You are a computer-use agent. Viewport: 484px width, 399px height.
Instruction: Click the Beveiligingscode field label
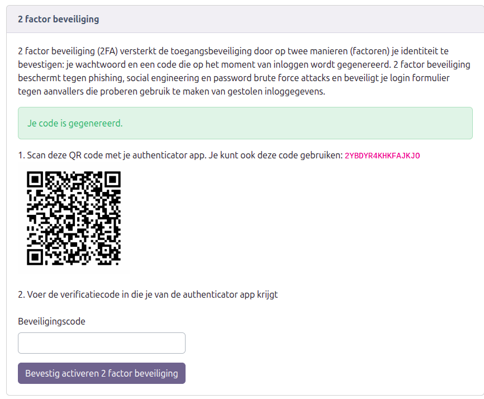(51, 321)
